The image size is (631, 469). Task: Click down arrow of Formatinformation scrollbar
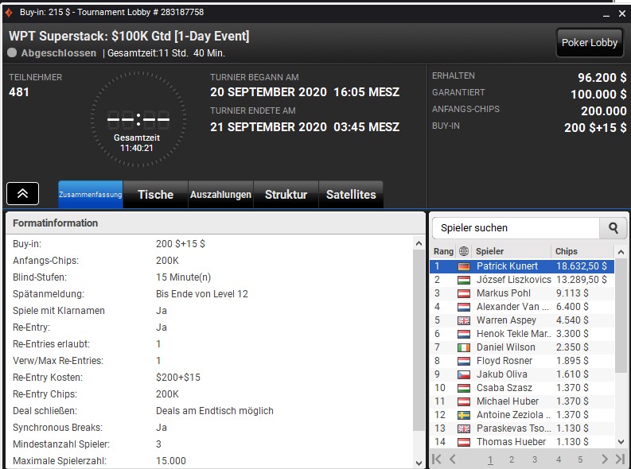(x=419, y=463)
